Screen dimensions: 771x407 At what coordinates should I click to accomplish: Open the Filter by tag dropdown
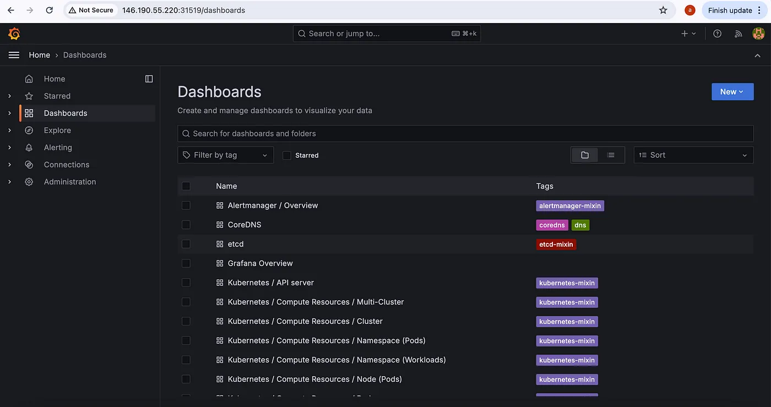[225, 155]
